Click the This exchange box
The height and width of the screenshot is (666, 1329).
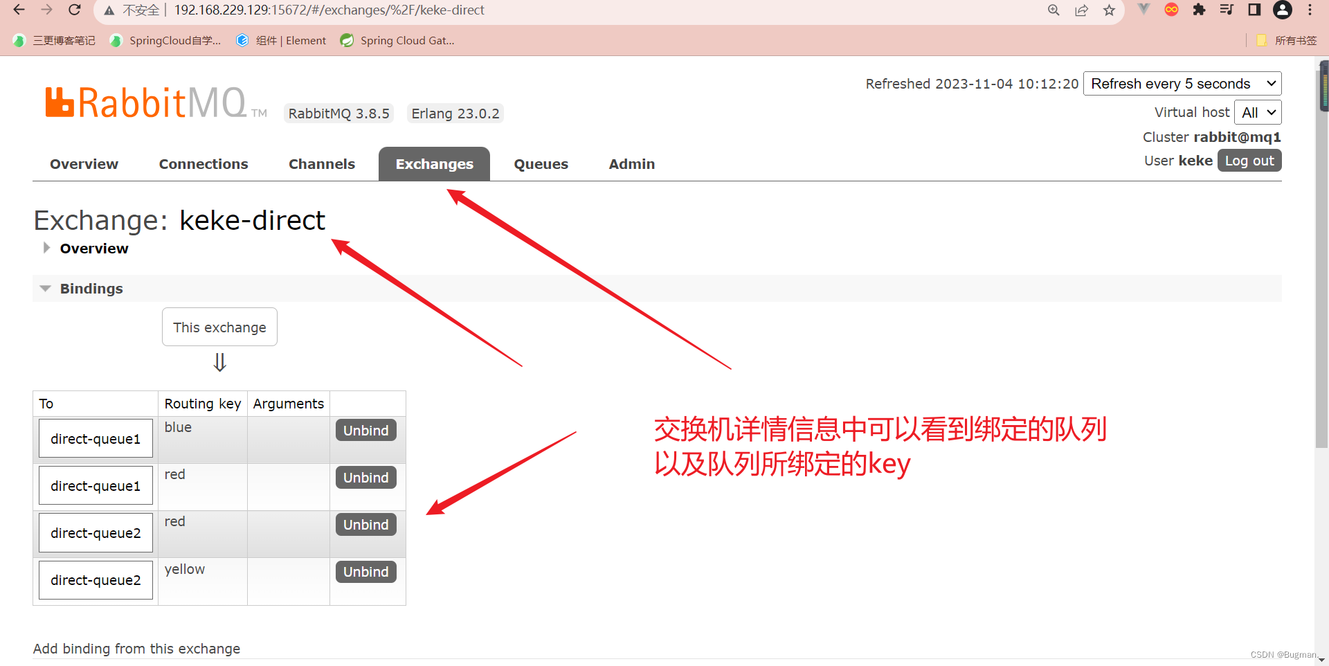click(219, 327)
